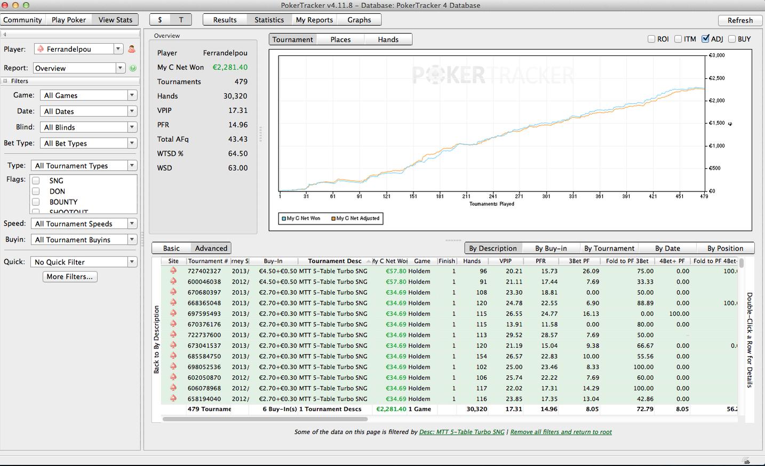Image resolution: width=765 pixels, height=466 pixels.
Task: Check the SNG flag checkbox
Action: pyautogui.click(x=36, y=181)
